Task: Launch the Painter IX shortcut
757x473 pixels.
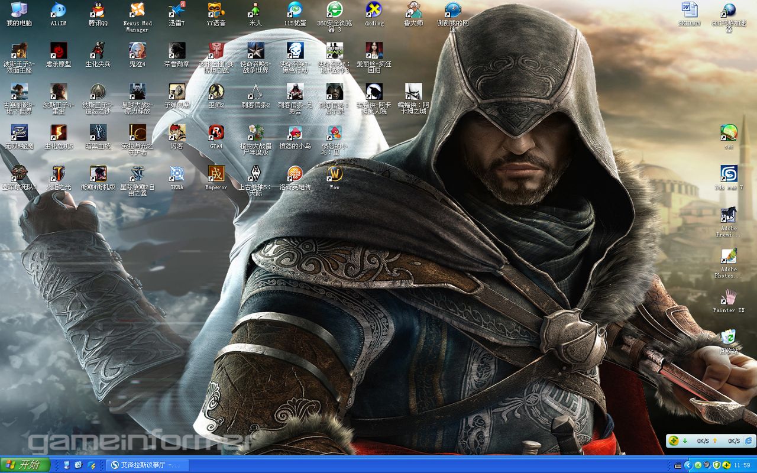Action: (729, 297)
